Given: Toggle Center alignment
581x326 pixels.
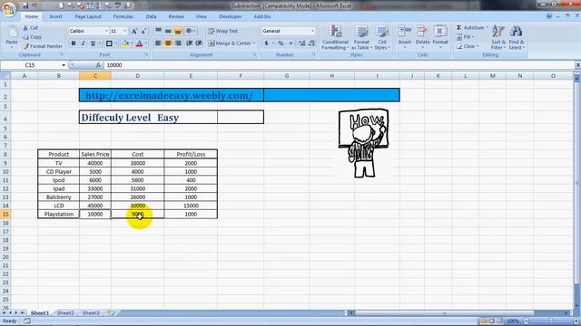Looking at the screenshot, I should pyautogui.click(x=168, y=43).
